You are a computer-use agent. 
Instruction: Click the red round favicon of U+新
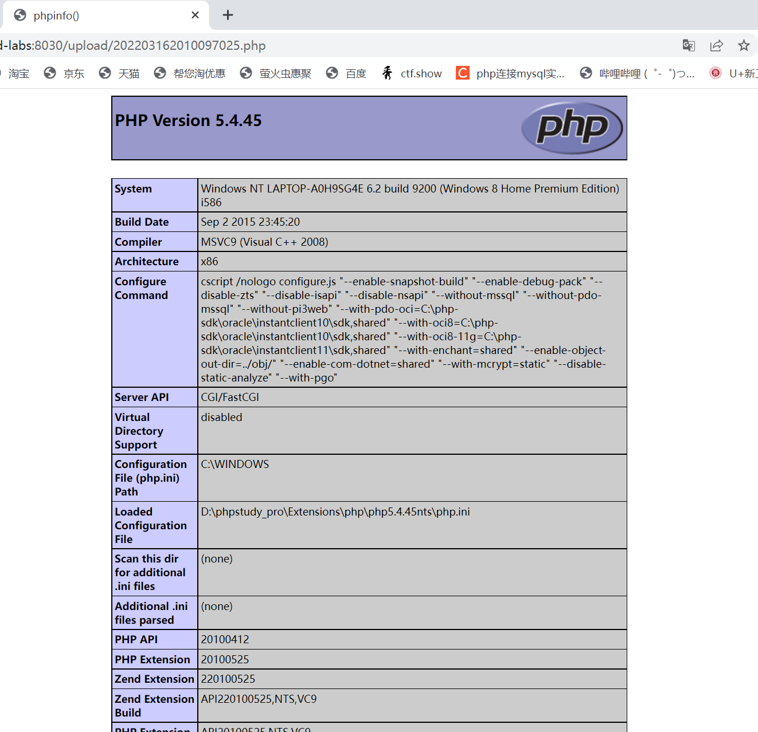click(716, 73)
